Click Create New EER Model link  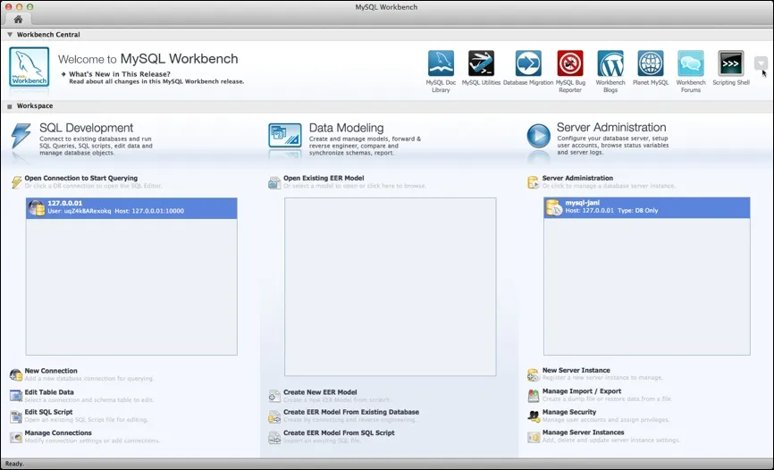pos(320,392)
